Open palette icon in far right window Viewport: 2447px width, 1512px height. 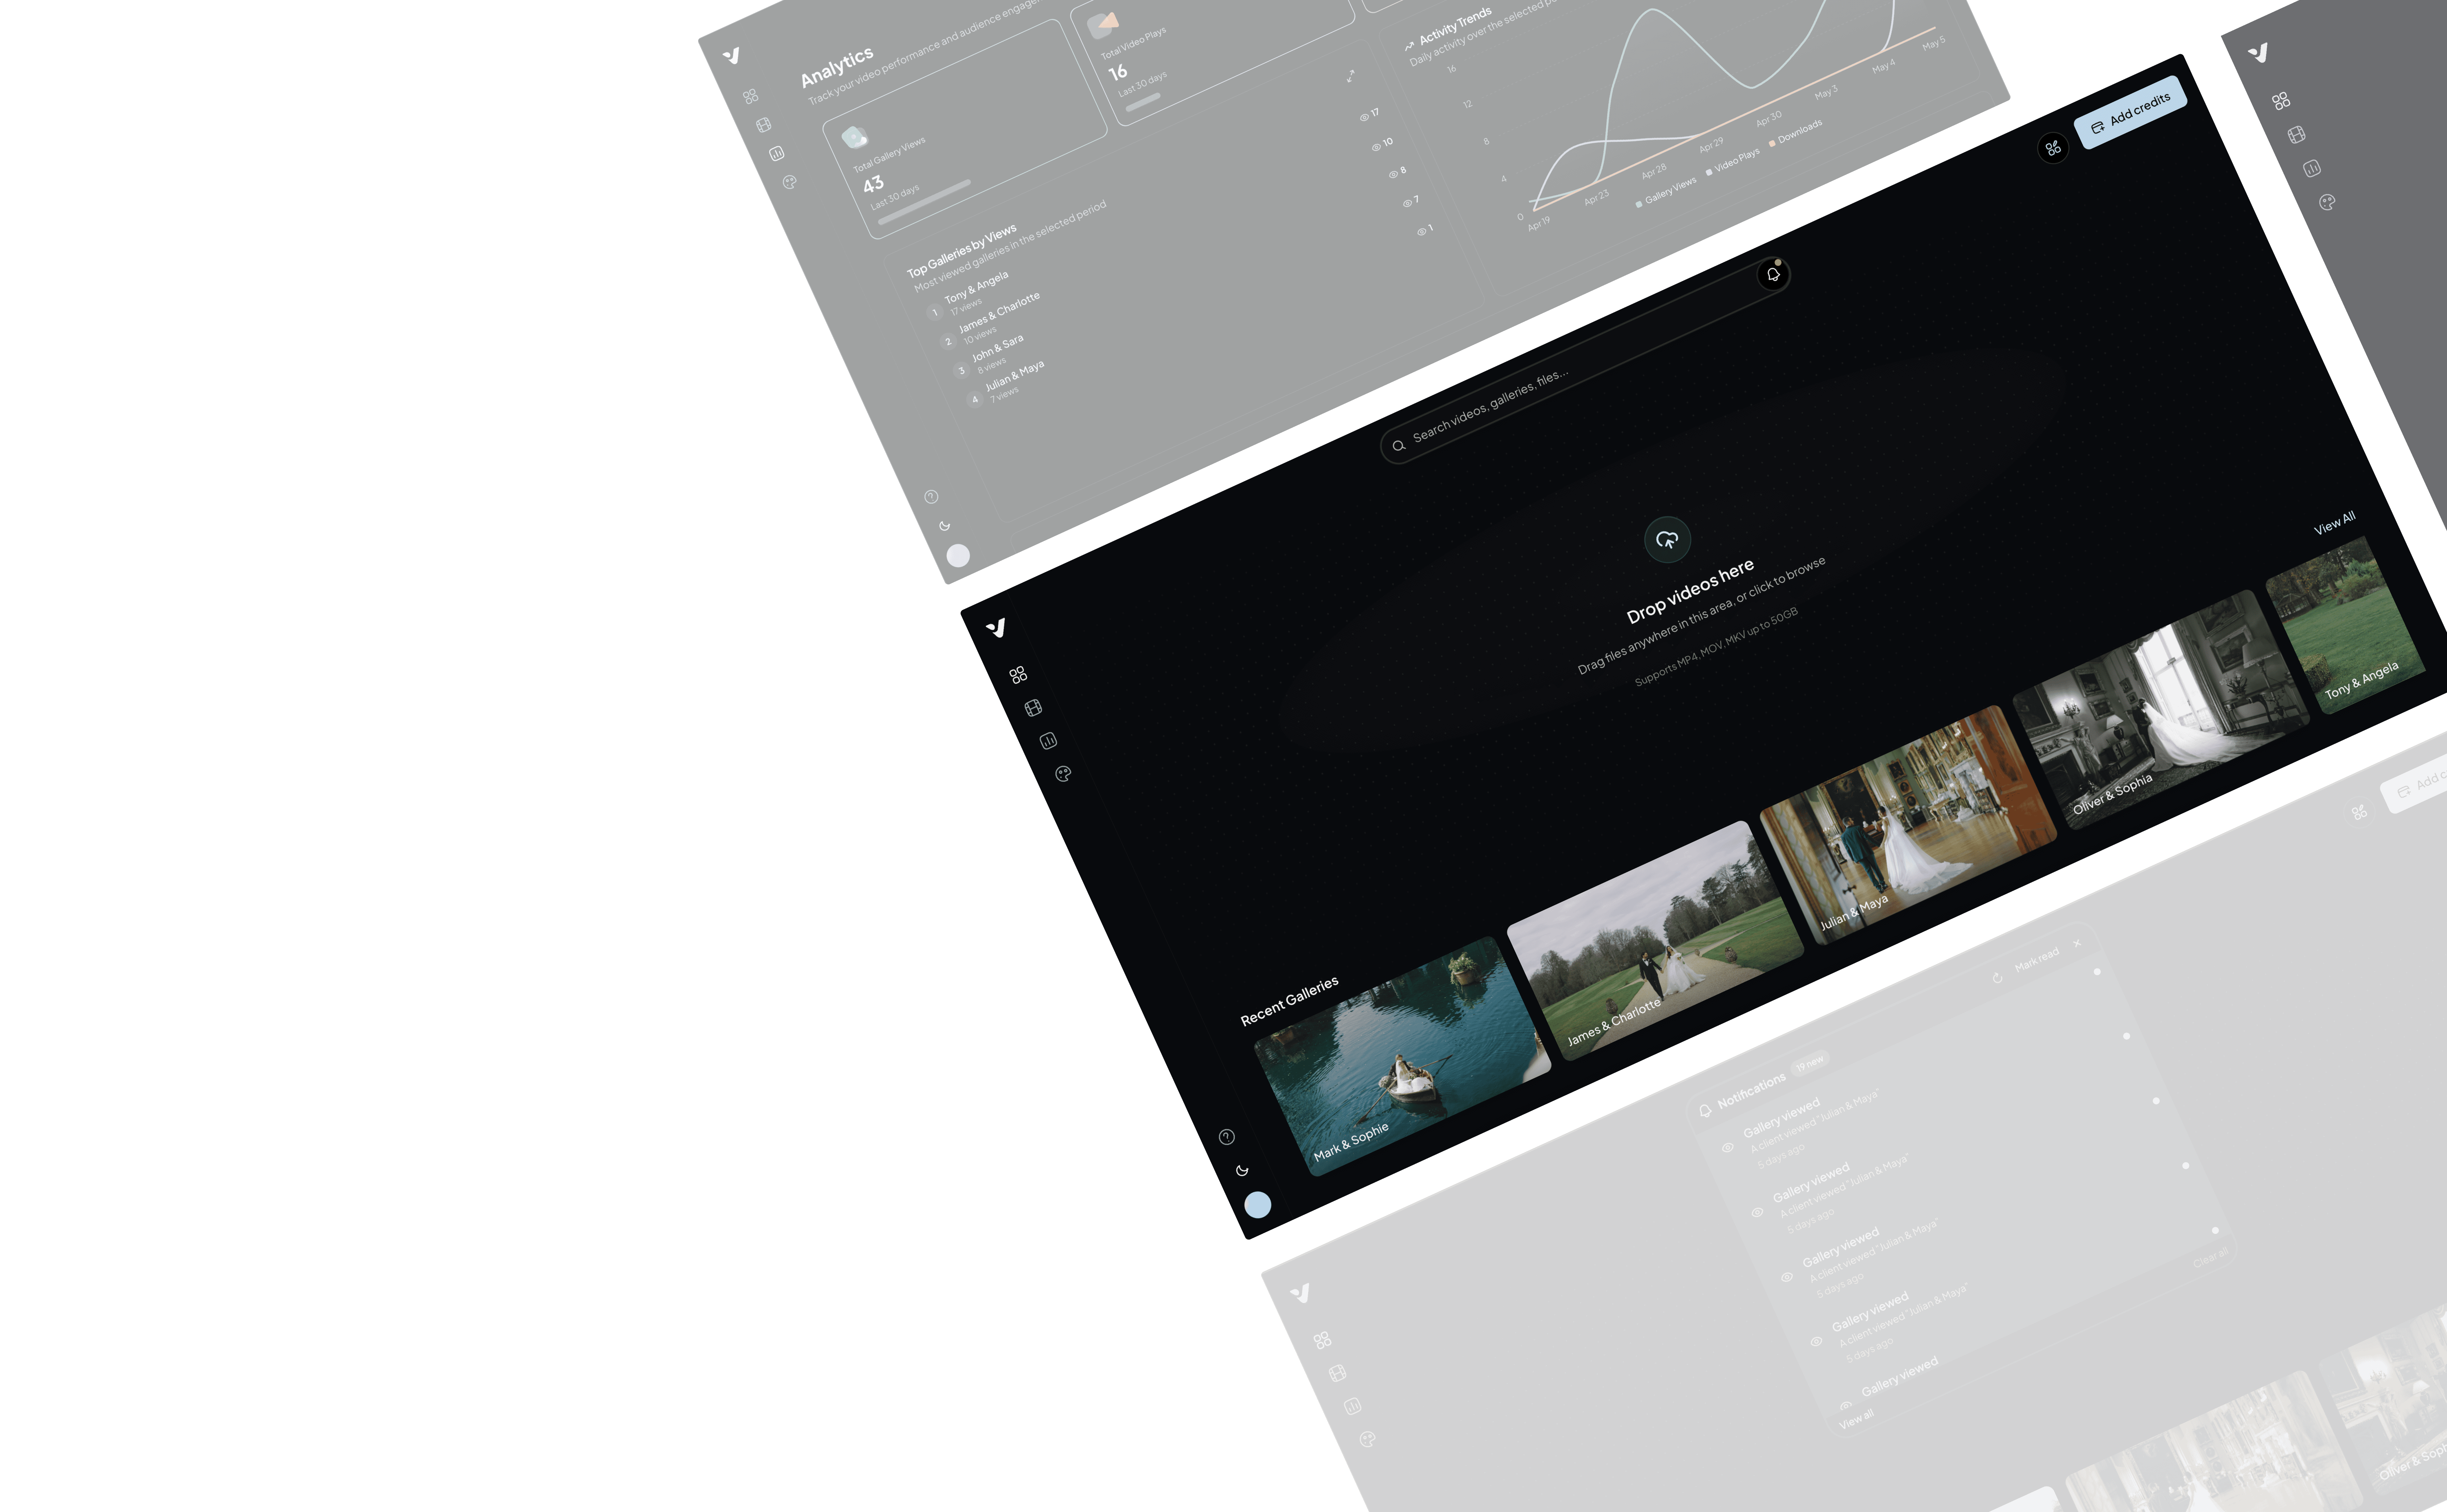coord(2327,202)
